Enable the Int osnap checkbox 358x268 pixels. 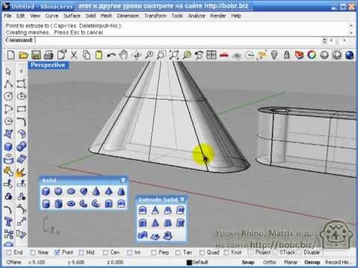point(130,252)
